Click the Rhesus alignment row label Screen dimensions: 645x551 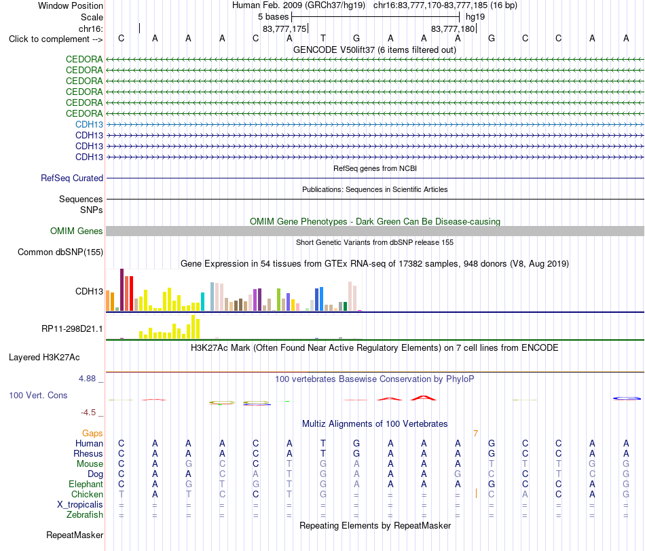click(88, 453)
